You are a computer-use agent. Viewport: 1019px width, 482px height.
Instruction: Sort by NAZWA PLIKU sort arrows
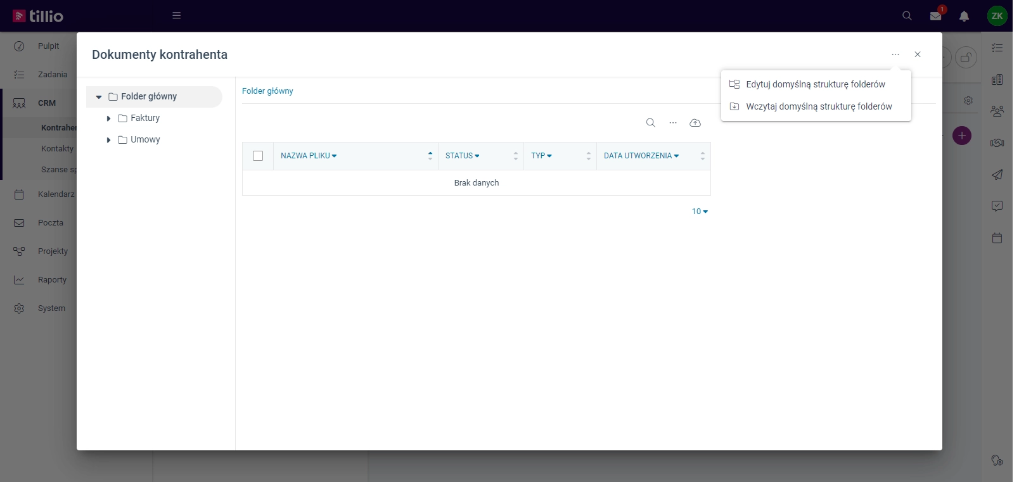[430, 156]
